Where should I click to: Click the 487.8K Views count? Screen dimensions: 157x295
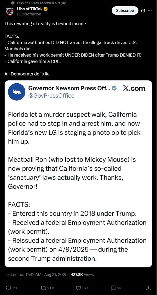[82, 275]
